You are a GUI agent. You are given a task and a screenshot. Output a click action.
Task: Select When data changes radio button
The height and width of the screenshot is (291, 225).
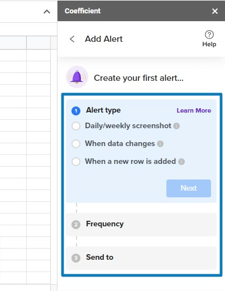[x=76, y=144]
